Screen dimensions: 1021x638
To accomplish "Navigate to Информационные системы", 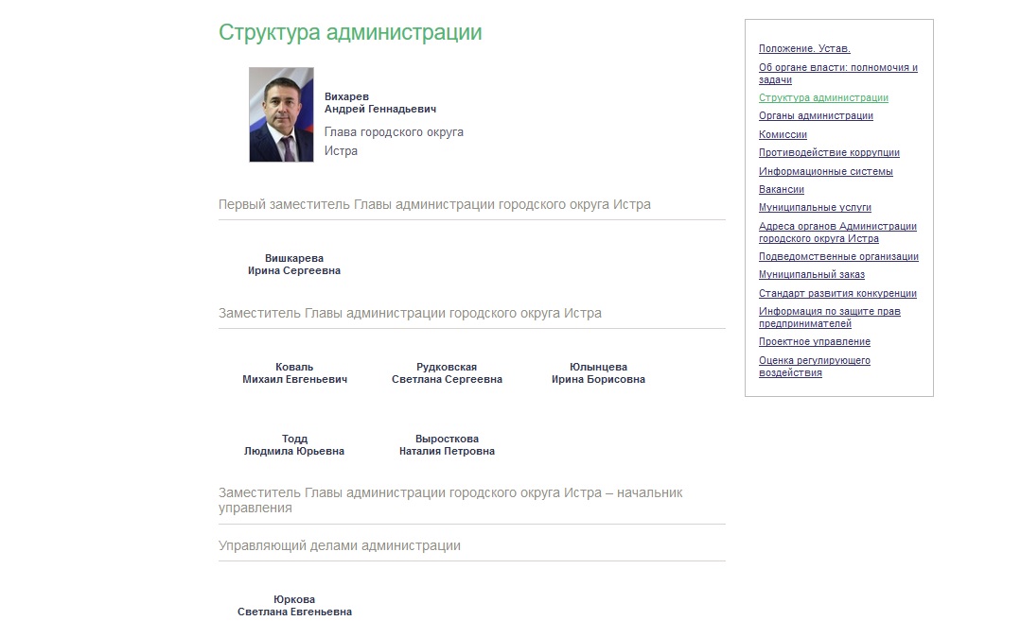I will [825, 172].
